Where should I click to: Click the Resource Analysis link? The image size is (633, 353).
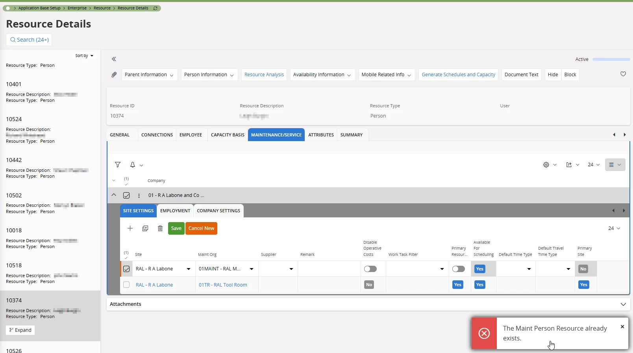tap(264, 75)
